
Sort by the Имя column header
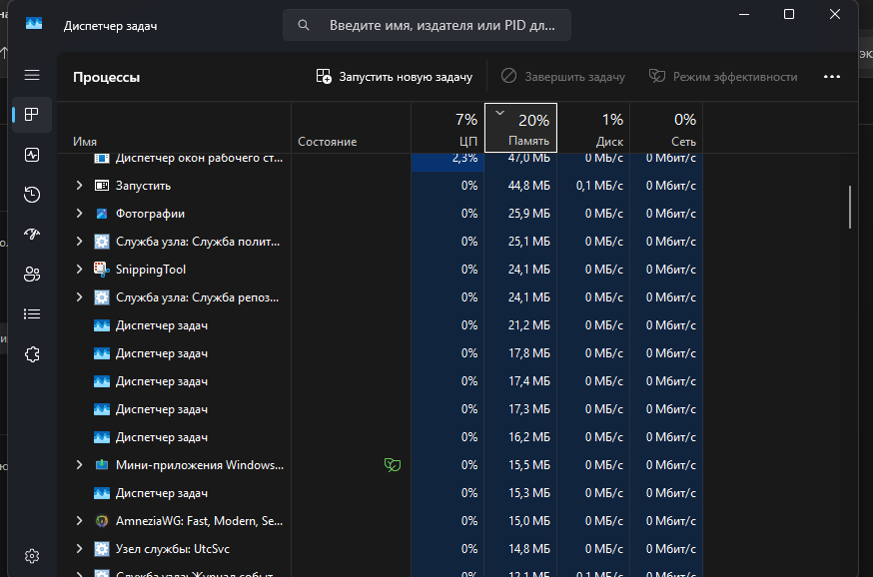pos(174,128)
